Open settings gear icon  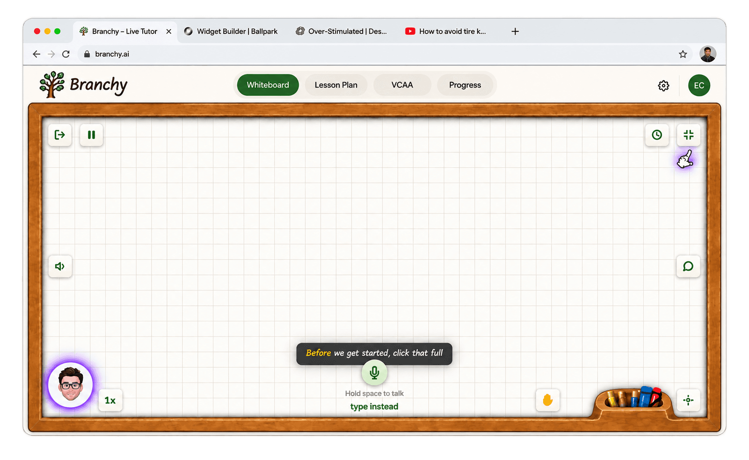663,86
